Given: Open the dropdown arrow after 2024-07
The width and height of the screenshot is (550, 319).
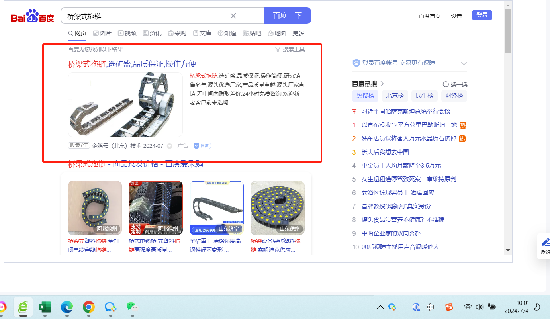Looking at the screenshot, I should coord(170,146).
